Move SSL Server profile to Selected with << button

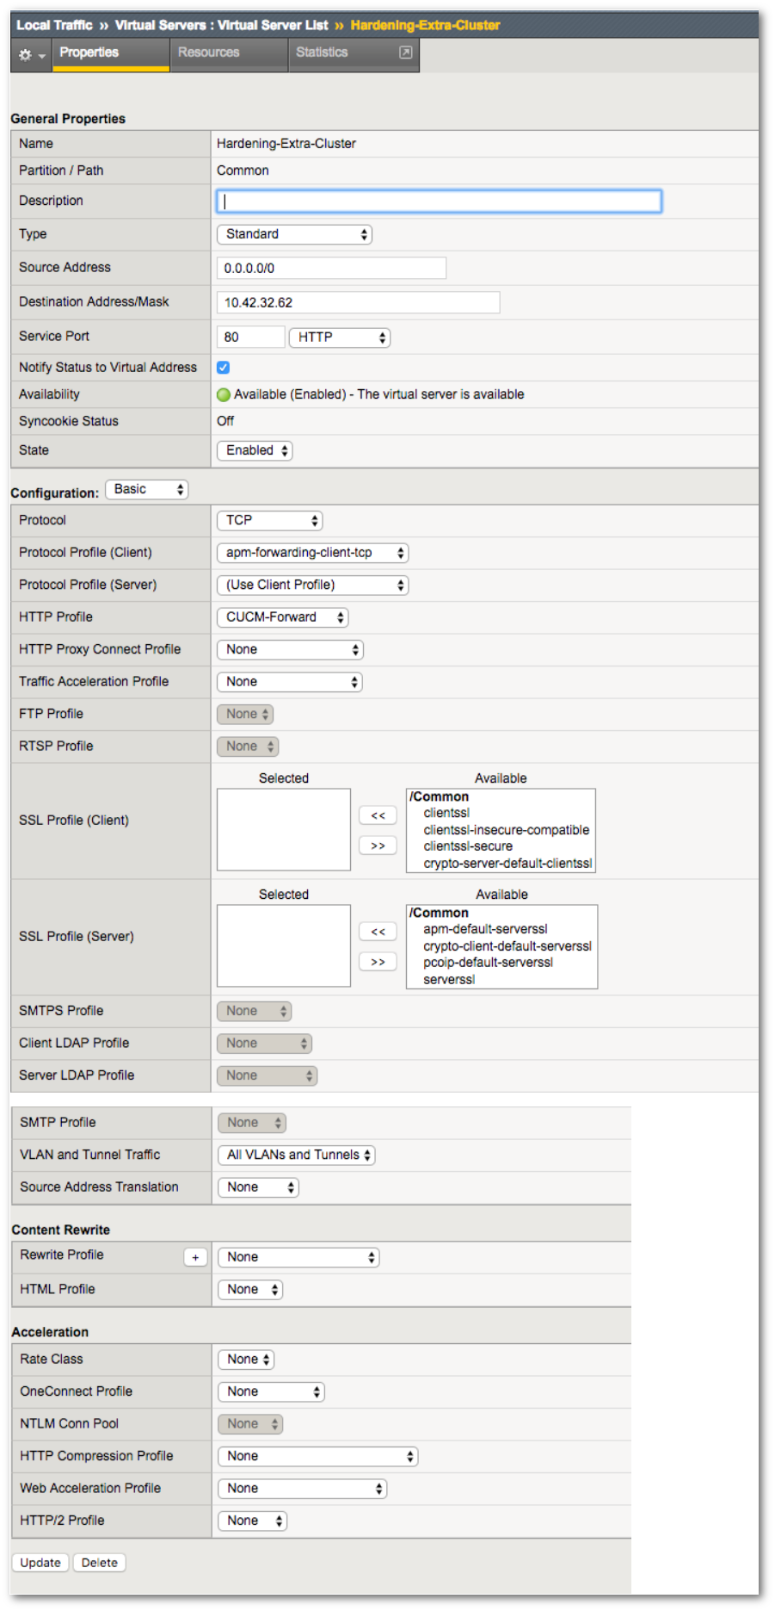pos(378,932)
